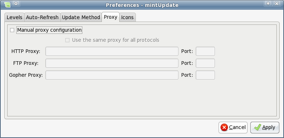Click the red X icon on Cancel
Screen dimensions: 284x138
pos(224,128)
